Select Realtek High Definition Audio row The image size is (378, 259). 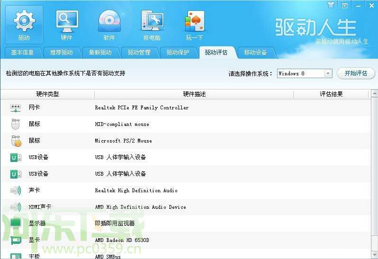pyautogui.click(x=186, y=190)
